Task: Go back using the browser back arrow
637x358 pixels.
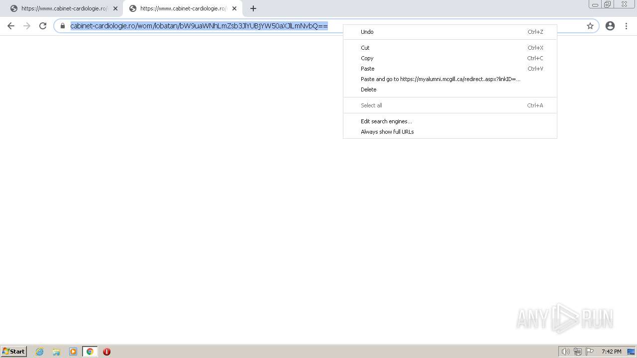Action: (x=11, y=26)
